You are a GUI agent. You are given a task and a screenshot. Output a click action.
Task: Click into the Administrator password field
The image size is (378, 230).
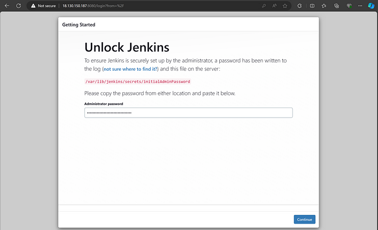point(188,113)
